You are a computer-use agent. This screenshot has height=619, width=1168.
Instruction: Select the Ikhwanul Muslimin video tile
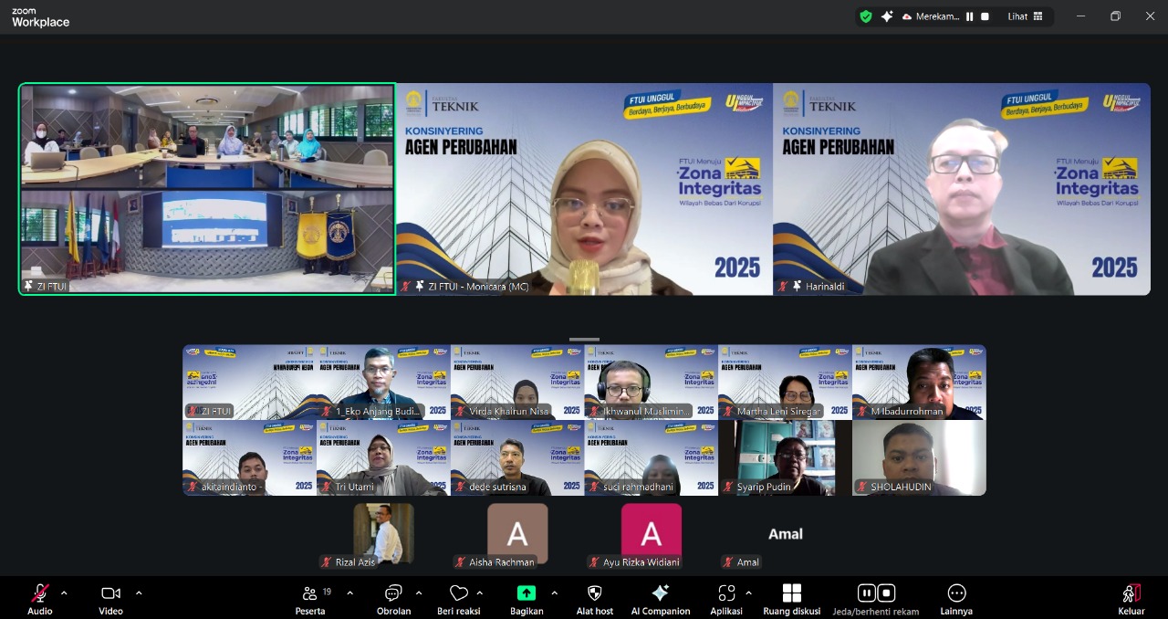tap(652, 382)
